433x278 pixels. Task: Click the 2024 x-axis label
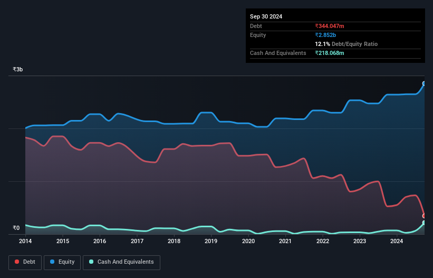[397, 241]
